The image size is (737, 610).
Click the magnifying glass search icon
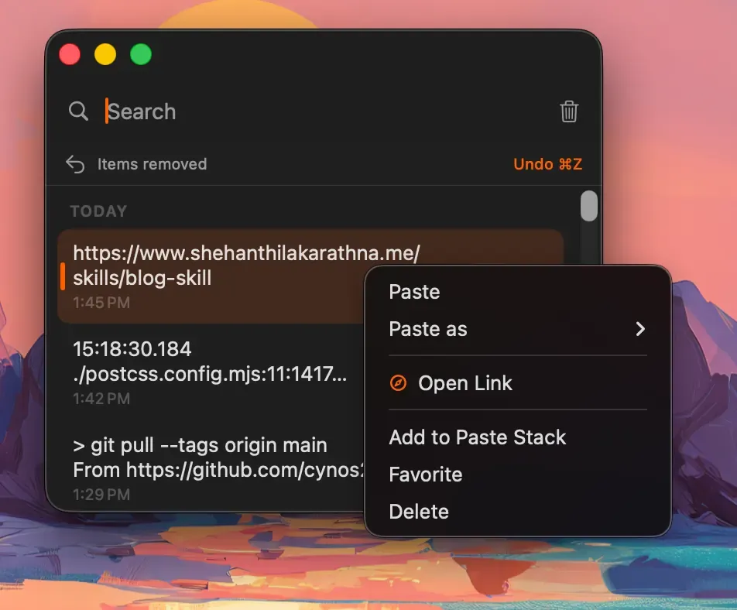(78, 111)
